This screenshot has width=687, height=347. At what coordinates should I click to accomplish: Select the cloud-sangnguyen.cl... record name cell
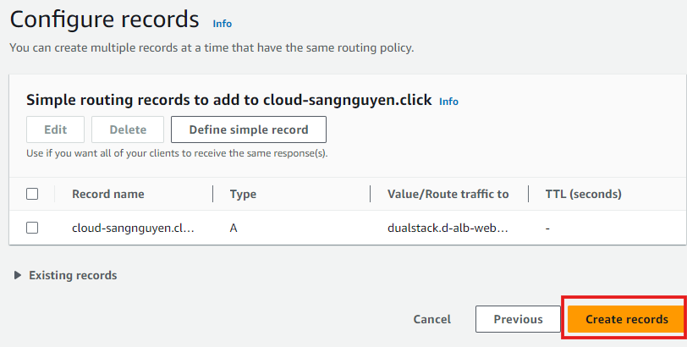133,228
